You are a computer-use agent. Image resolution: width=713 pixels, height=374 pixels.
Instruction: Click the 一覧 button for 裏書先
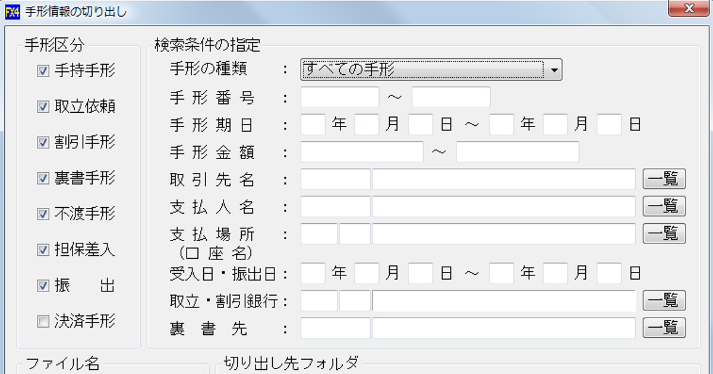click(664, 328)
